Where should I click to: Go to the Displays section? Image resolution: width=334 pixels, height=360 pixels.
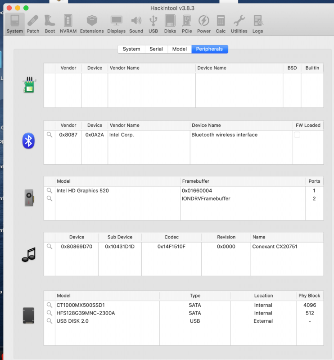[116, 24]
